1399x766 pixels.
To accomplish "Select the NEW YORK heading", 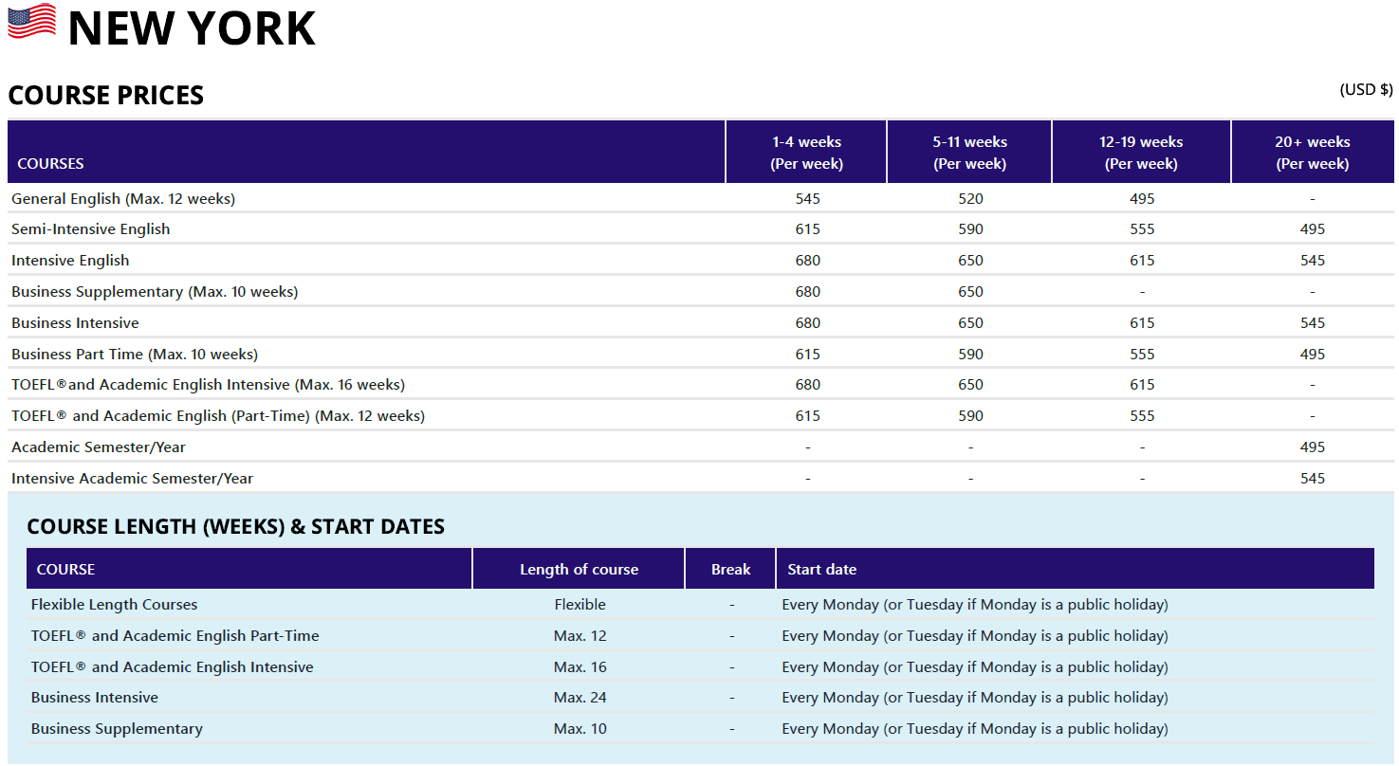I will click(x=192, y=27).
